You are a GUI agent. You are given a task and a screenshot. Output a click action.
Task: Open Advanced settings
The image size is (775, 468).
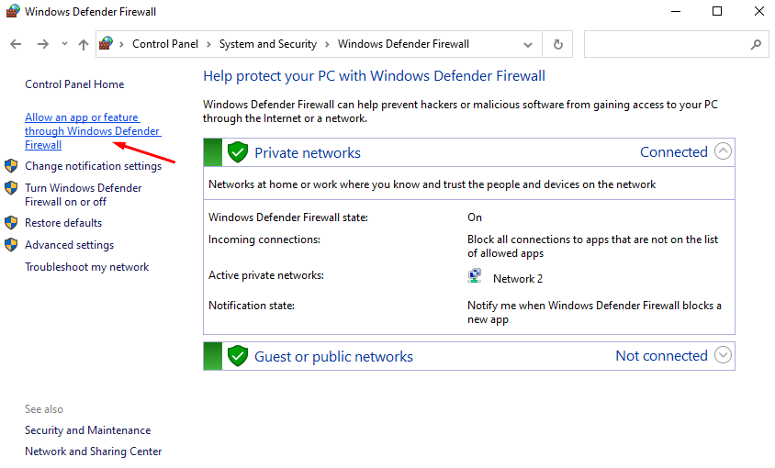pyautogui.click(x=69, y=245)
